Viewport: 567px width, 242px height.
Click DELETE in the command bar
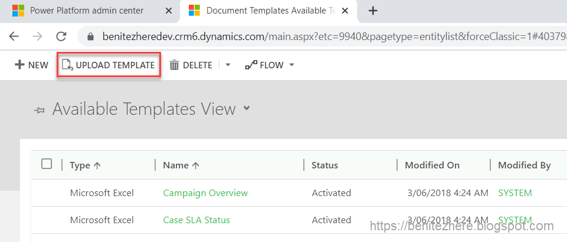[191, 65]
